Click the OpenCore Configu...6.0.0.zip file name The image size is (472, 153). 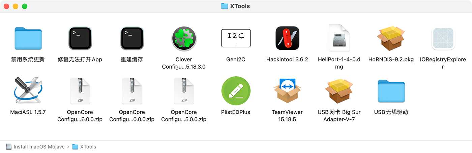[80, 116]
